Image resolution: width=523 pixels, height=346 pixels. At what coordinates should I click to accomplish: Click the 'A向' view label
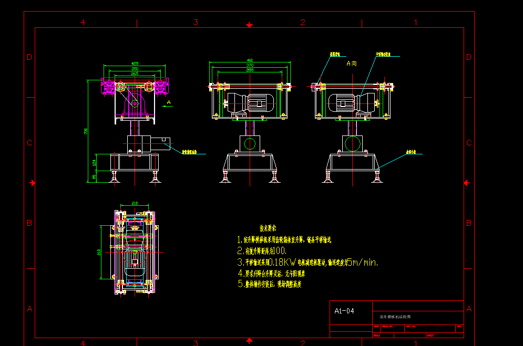[x=352, y=64]
